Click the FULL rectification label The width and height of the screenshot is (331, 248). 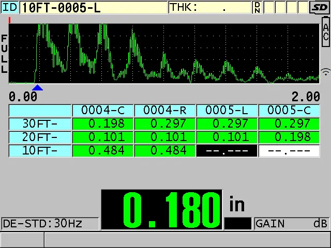[4, 54]
